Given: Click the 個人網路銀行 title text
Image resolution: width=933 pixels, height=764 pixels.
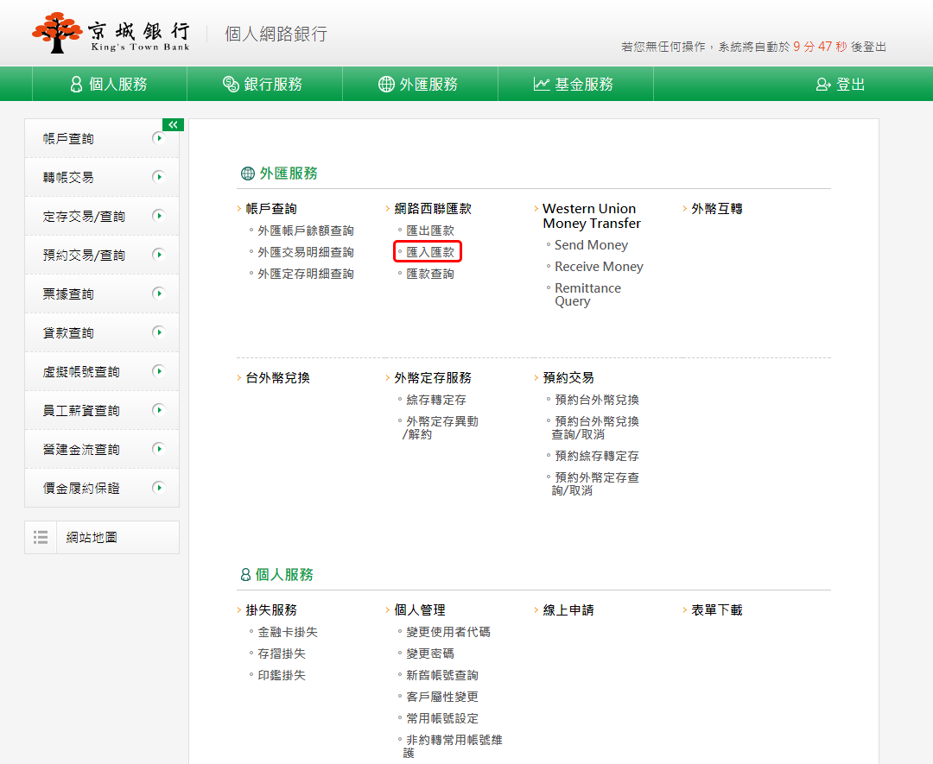Looking at the screenshot, I should coord(276,34).
